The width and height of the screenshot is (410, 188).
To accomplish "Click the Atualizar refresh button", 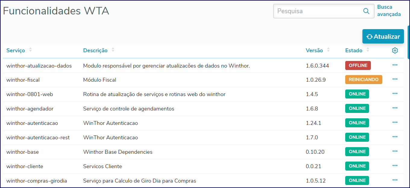I will tap(383, 36).
